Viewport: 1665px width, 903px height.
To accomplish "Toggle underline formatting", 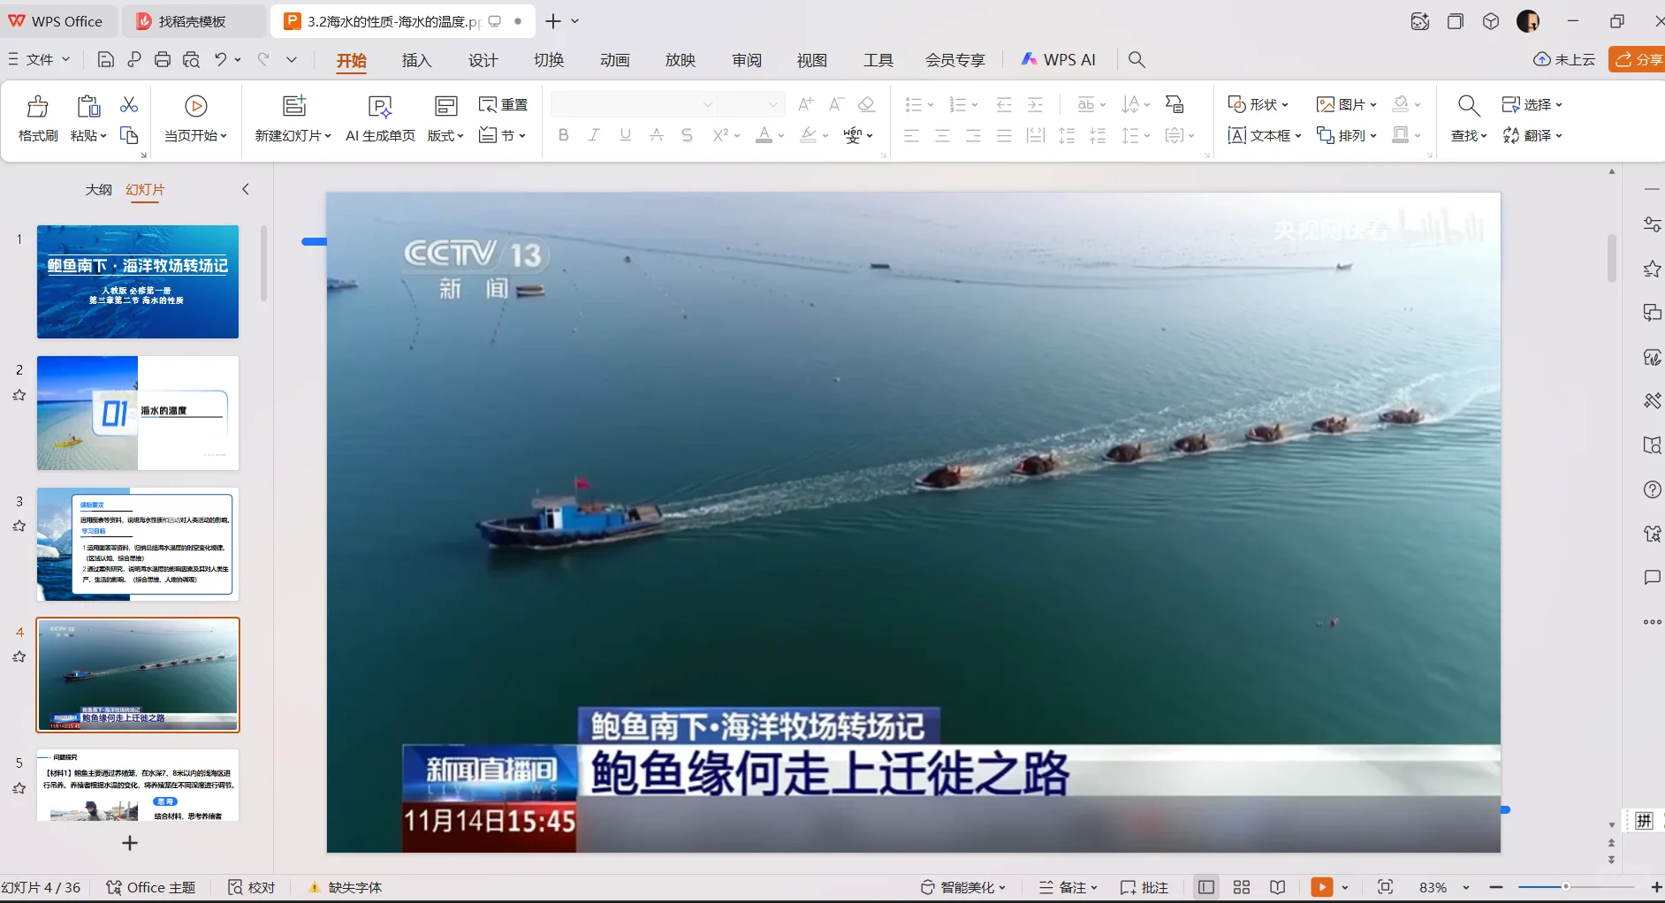I will point(624,134).
